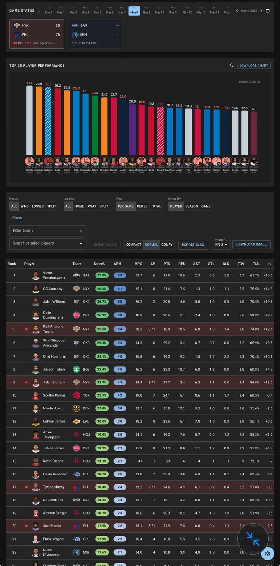Select AWAY location filter

pos(91,206)
